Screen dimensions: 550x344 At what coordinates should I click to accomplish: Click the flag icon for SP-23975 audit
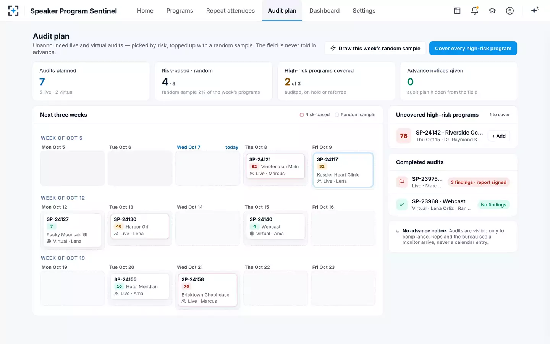coord(402,182)
